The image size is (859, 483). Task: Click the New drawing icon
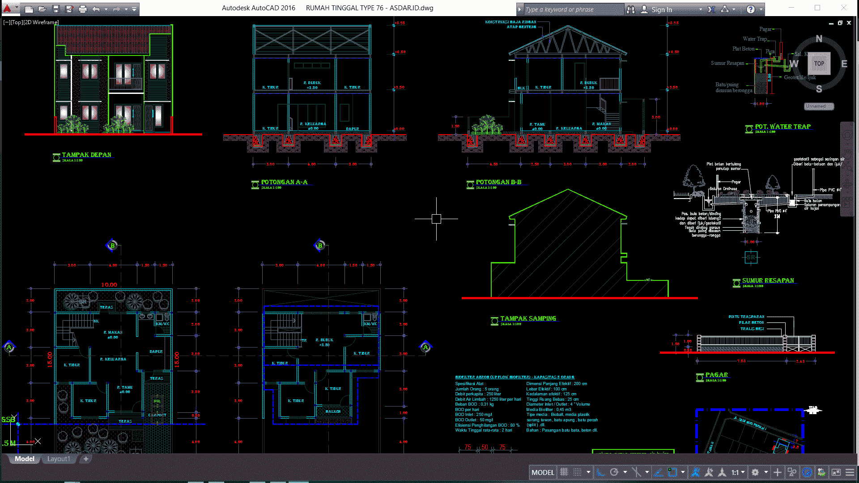(29, 9)
